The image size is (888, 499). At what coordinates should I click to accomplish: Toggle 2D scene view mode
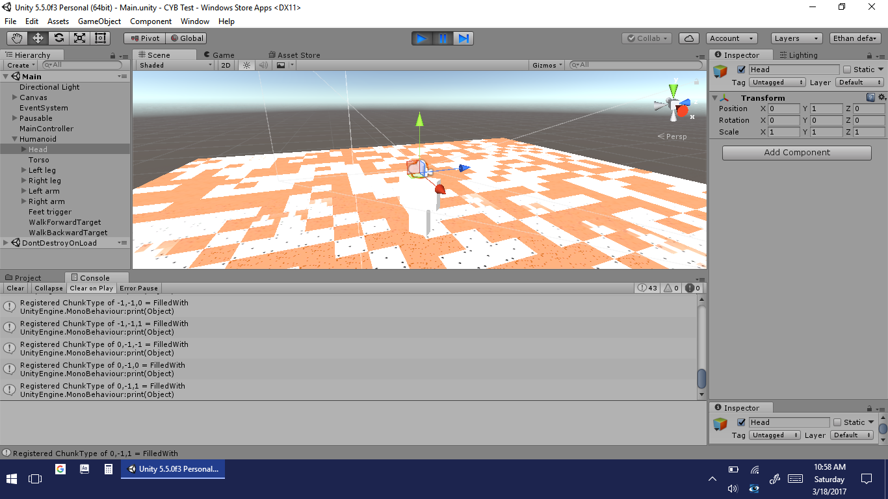(x=226, y=65)
